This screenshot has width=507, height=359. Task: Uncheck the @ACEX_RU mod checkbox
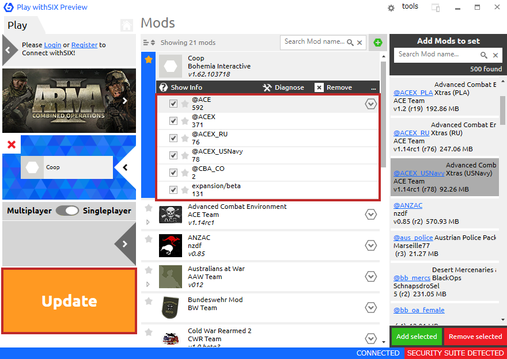coord(173,138)
